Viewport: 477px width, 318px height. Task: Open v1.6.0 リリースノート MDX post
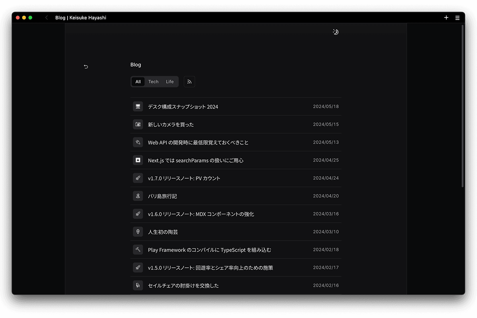tap(201, 214)
